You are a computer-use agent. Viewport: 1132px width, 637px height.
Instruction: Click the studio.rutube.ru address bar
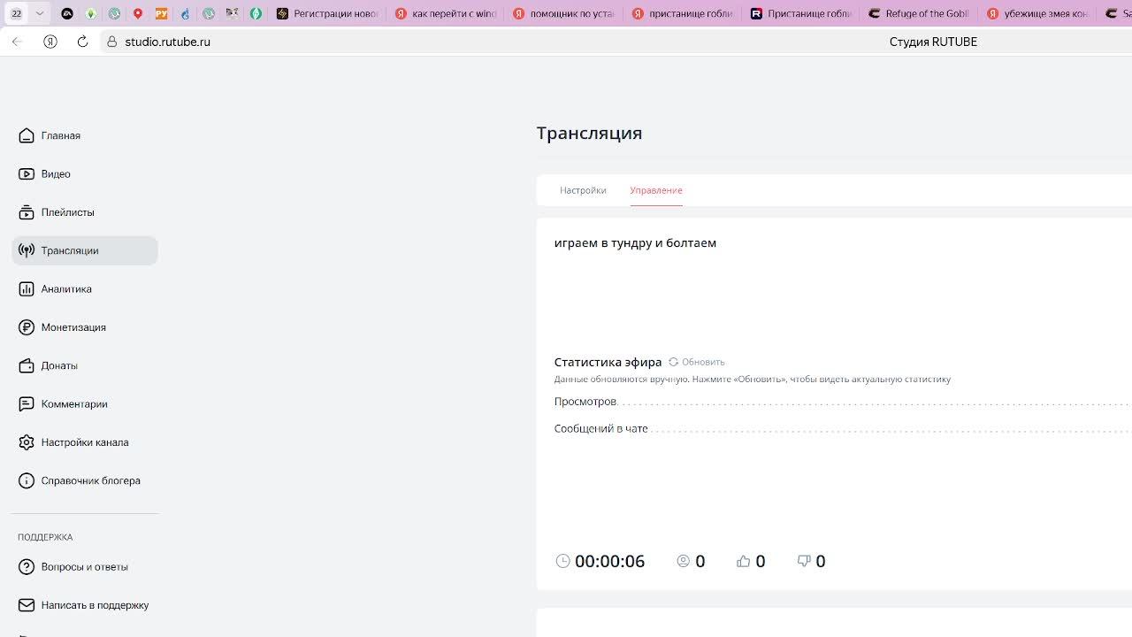click(x=167, y=42)
